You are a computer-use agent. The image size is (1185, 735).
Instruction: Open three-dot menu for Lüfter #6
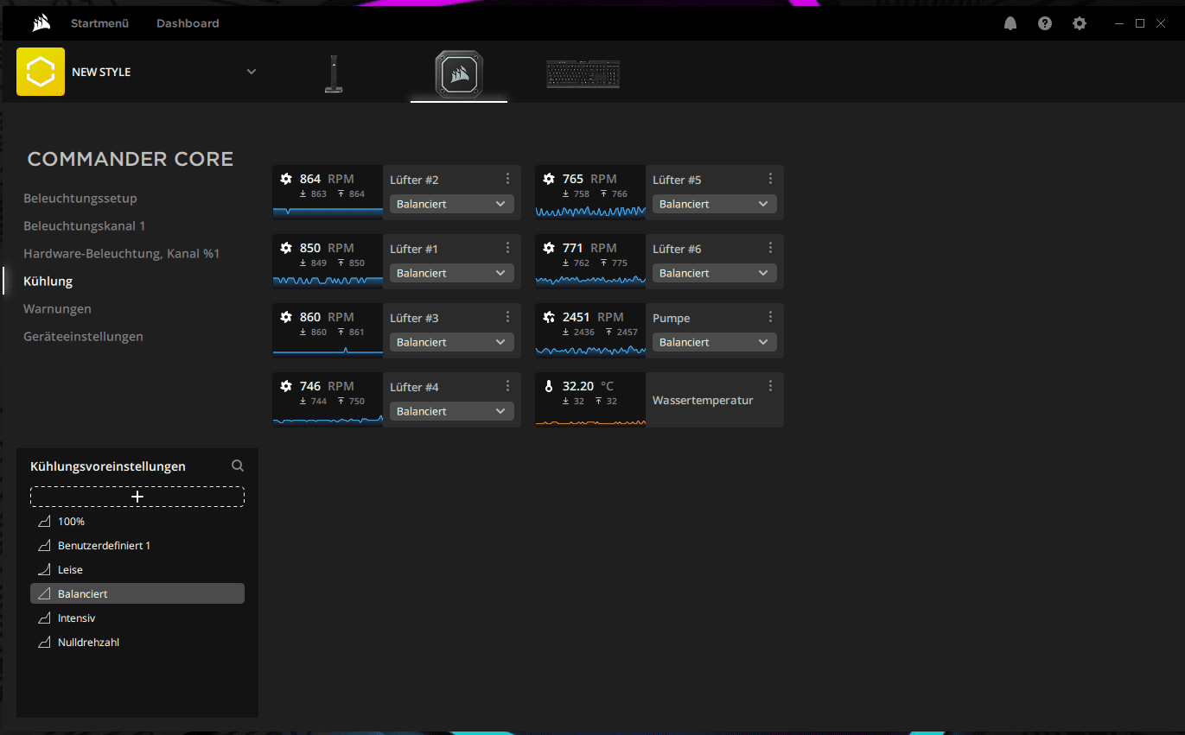(770, 247)
